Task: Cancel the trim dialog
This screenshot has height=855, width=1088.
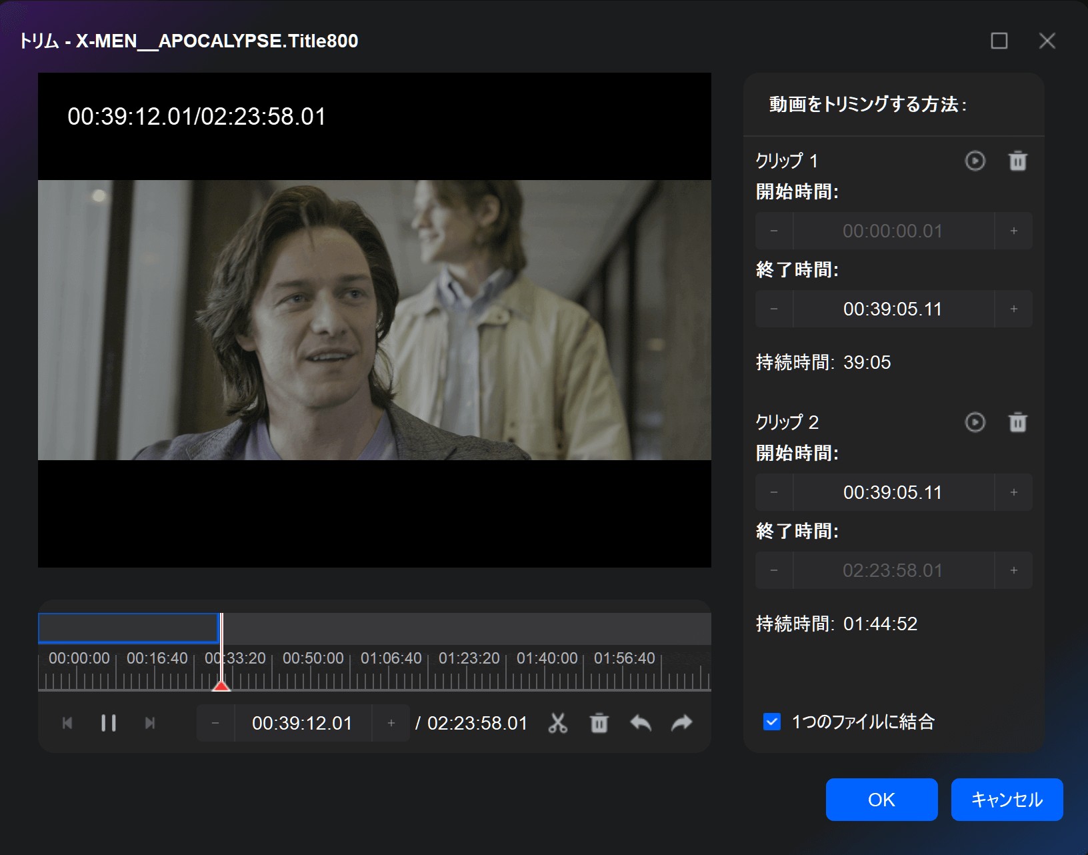Action: 1007,800
